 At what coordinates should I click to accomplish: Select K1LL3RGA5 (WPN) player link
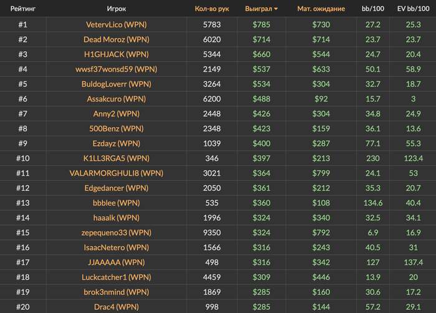(116, 158)
